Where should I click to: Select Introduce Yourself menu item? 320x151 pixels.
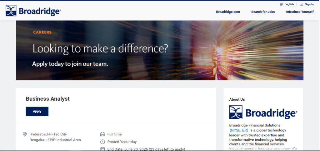(300, 12)
